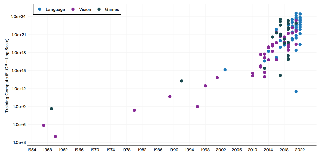Select the Games data point at 1992
The width and height of the screenshot is (322, 155).
click(x=182, y=81)
